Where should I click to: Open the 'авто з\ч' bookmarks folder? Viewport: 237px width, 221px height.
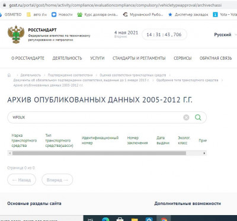(37, 14)
